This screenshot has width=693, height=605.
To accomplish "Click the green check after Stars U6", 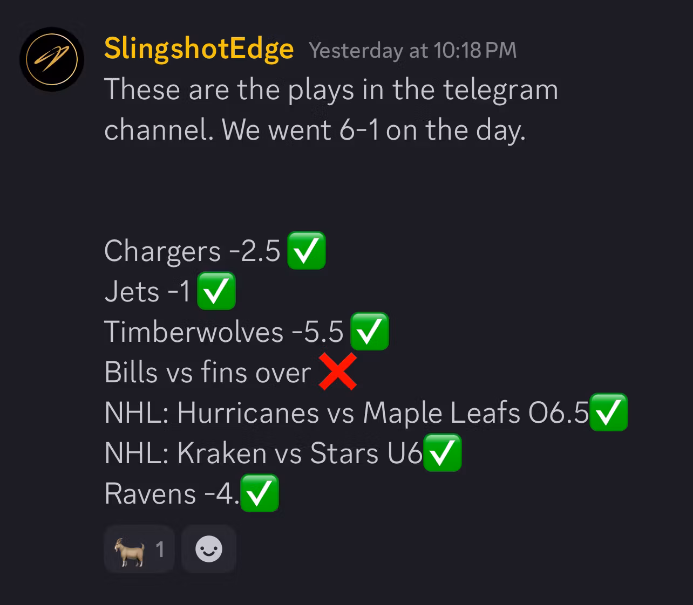I will coord(443,453).
